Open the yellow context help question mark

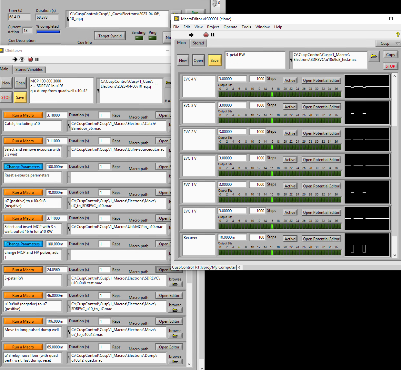point(397,35)
